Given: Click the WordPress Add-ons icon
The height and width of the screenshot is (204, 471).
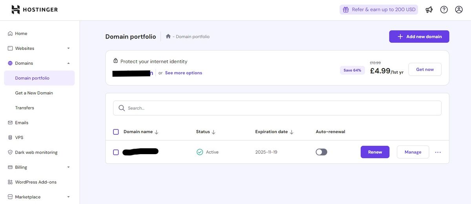Looking at the screenshot, I should [10, 182].
